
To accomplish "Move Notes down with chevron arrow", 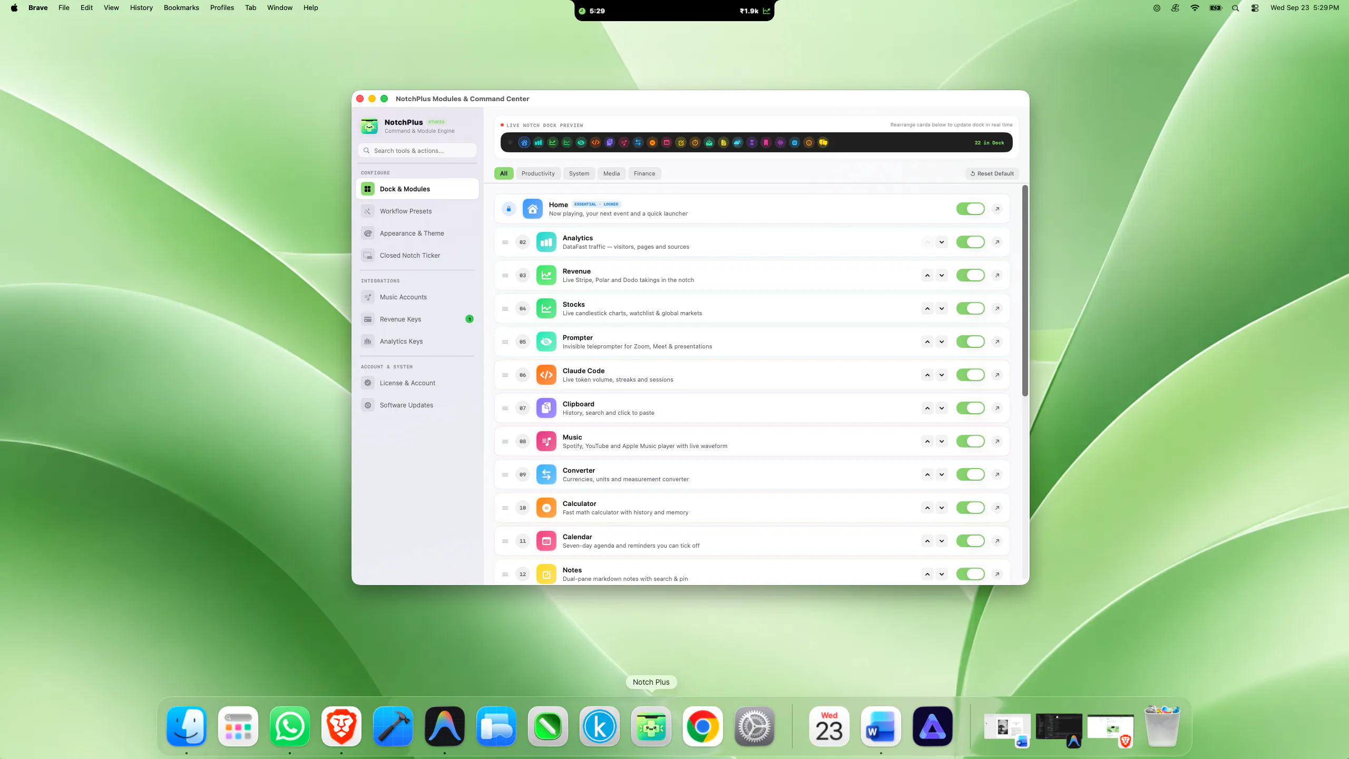I will point(942,574).
